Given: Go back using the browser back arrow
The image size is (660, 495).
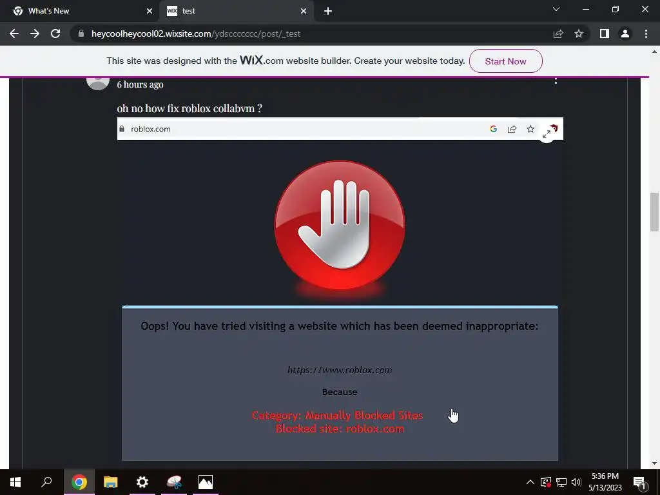Looking at the screenshot, I should (x=14, y=34).
